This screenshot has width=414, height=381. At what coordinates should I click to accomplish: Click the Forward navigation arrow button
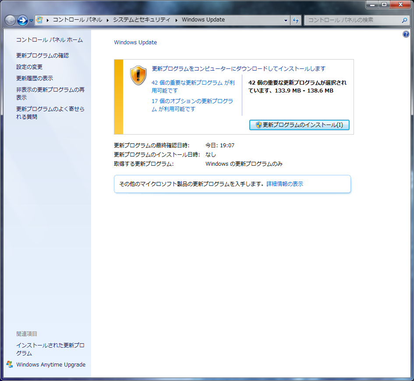pos(22,20)
